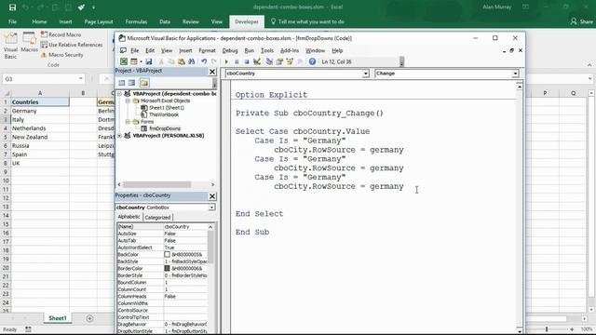The height and width of the screenshot is (335, 596).
Task: Open the Run menu in VBA editor
Action: [x=249, y=50]
